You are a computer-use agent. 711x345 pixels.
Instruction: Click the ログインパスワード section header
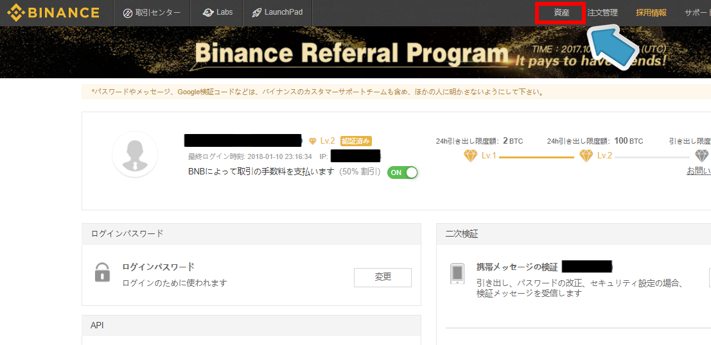pyautogui.click(x=251, y=234)
